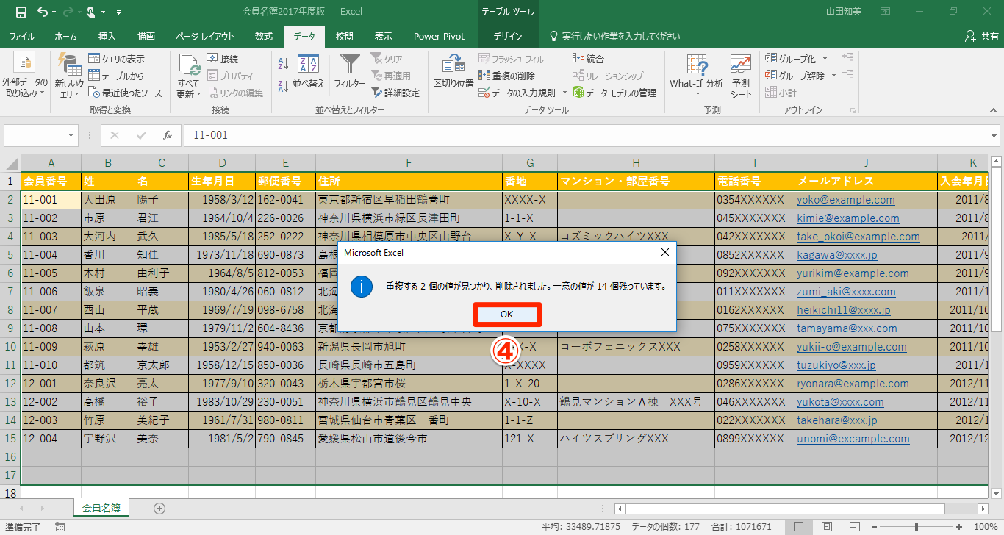Image resolution: width=1004 pixels, height=535 pixels.
Task: Open the yoko@example.com email link
Action: tap(846, 200)
